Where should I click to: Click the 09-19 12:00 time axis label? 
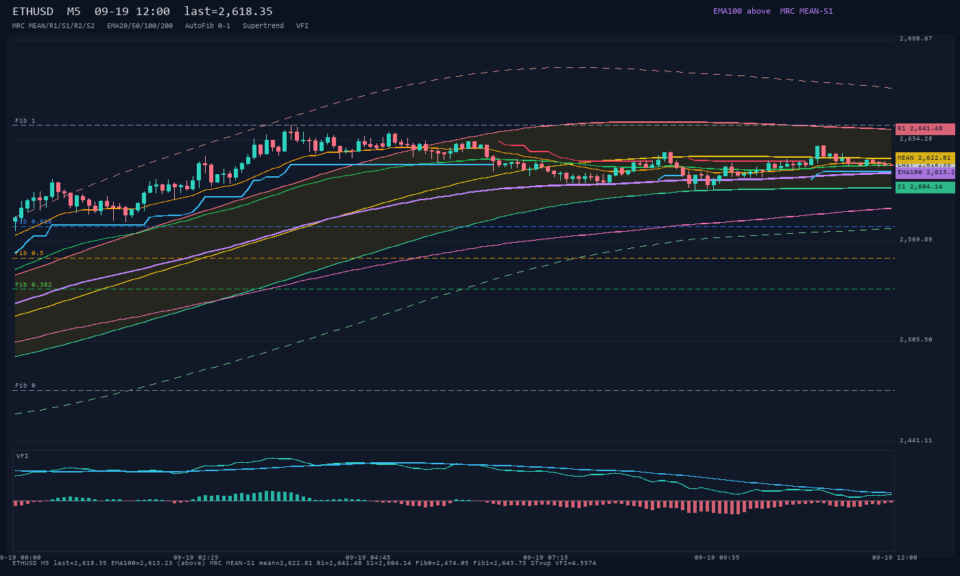coord(895,558)
